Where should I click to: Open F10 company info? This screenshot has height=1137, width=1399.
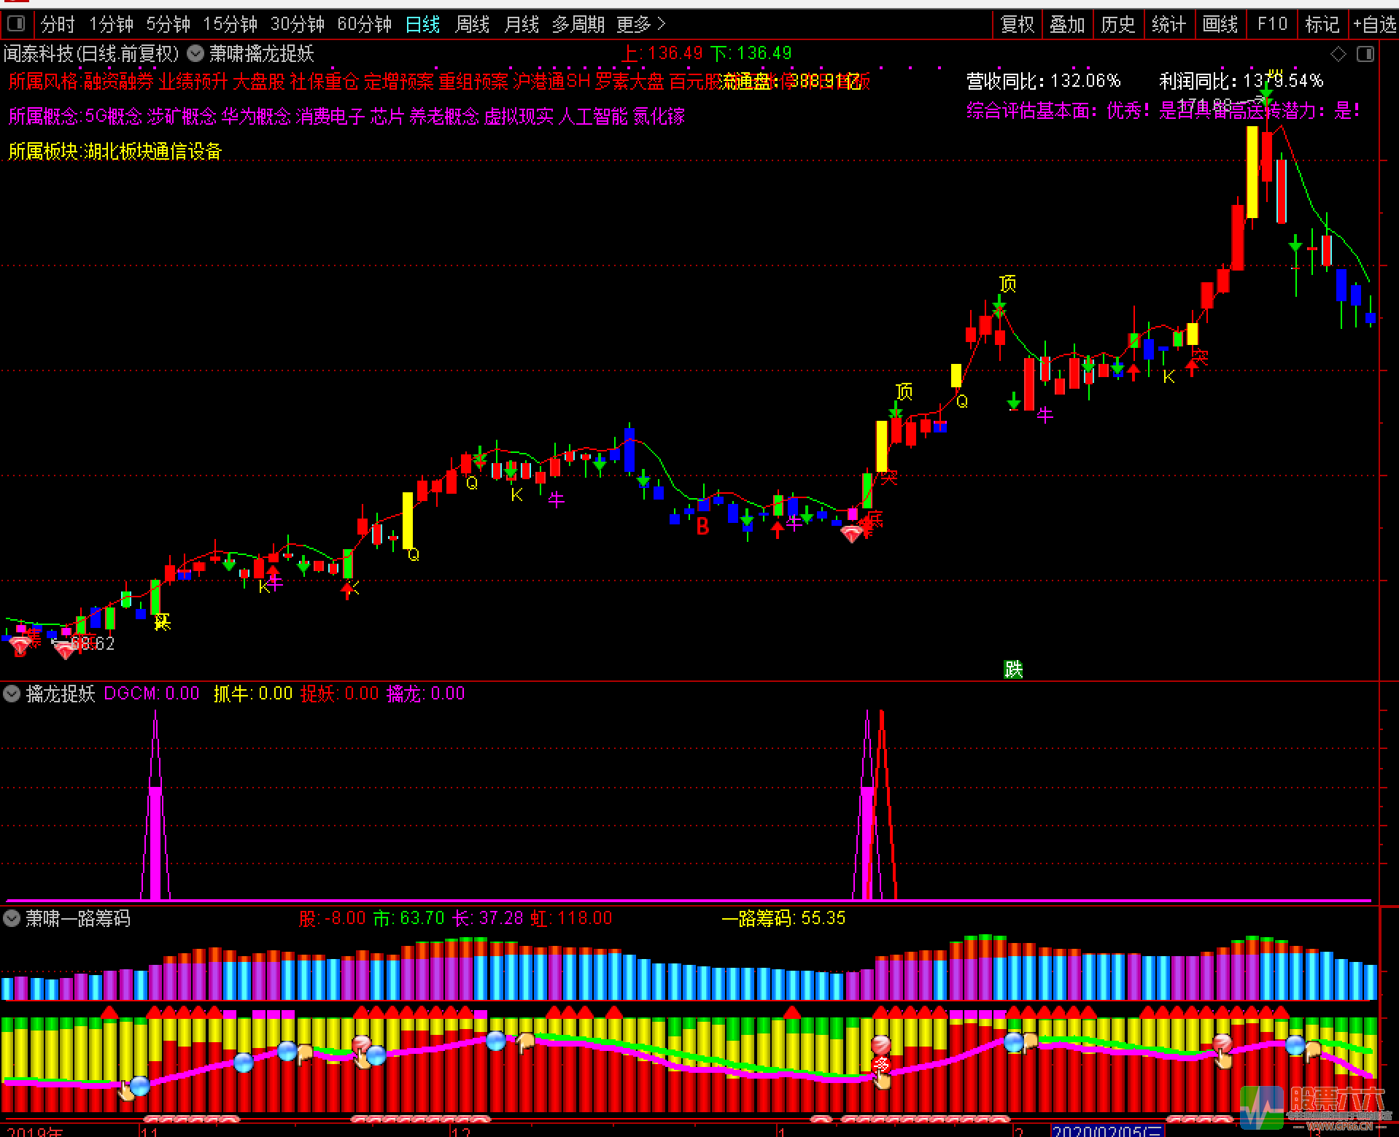point(1272,25)
